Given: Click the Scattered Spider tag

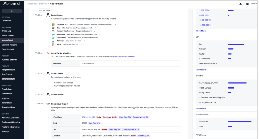Looking at the screenshot, I should pos(110,117).
